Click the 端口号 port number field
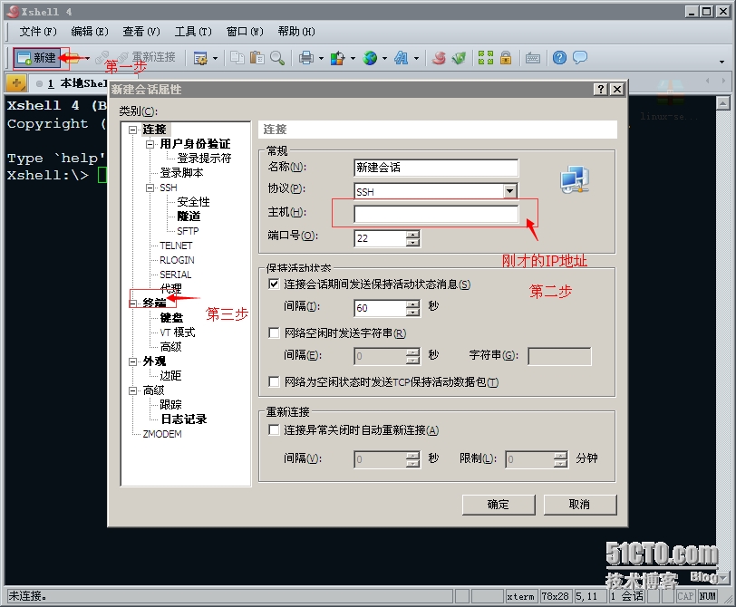The width and height of the screenshot is (736, 607). tap(380, 238)
